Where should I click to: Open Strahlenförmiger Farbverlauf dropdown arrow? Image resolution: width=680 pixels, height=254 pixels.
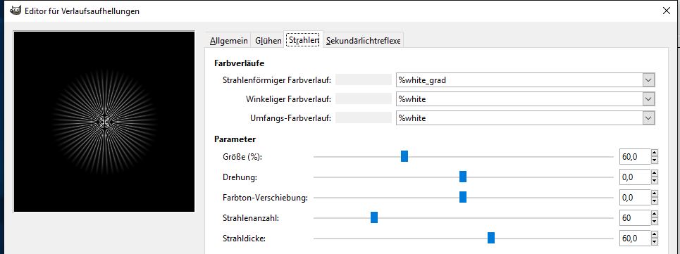pos(648,80)
